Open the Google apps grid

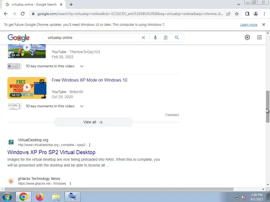(259, 37)
